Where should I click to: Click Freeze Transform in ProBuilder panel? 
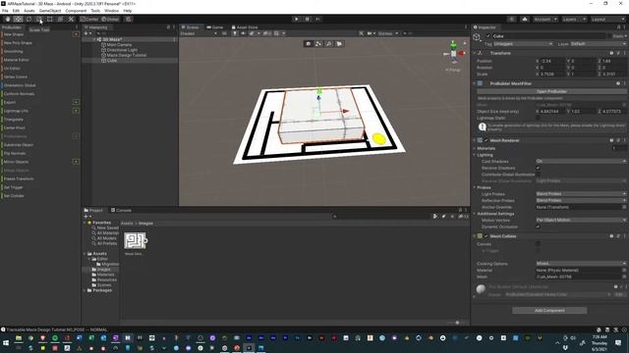19,178
